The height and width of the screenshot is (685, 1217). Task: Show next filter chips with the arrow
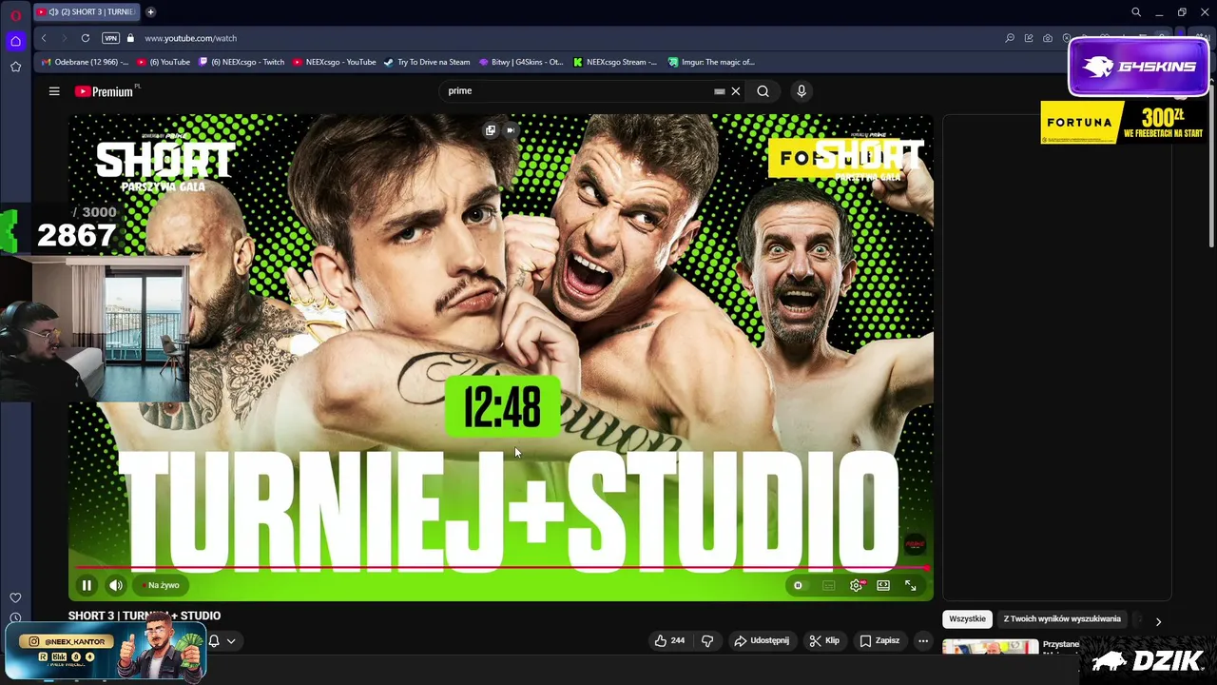[1158, 621]
